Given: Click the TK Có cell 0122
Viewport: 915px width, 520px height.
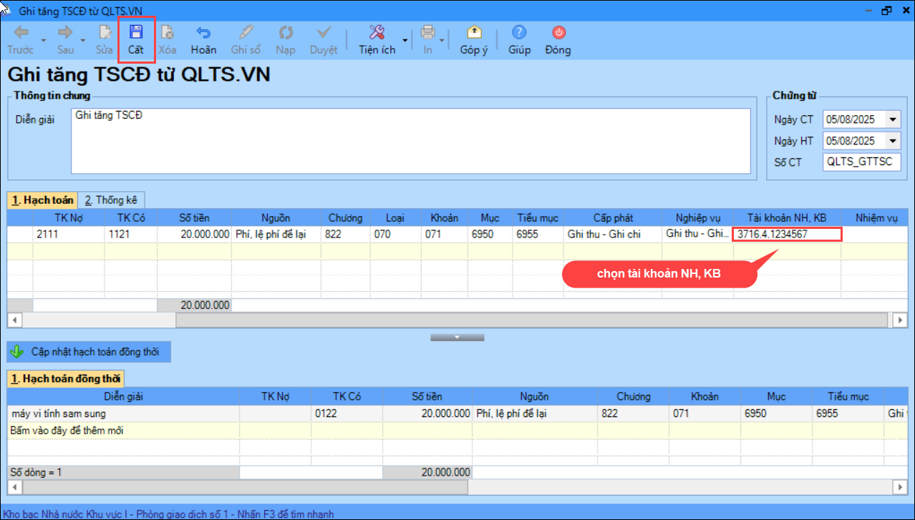Looking at the screenshot, I should click(x=347, y=413).
